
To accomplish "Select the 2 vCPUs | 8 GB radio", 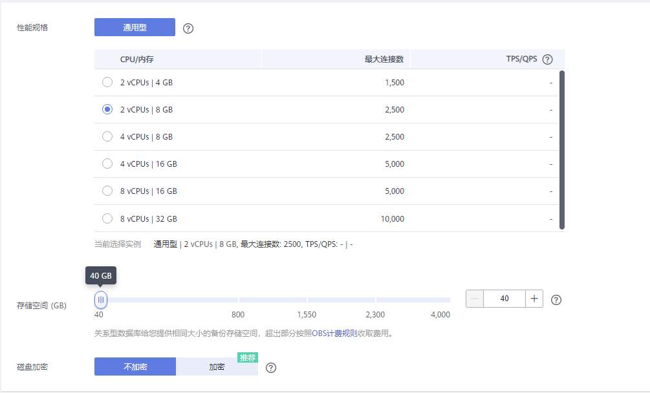I will tap(107, 109).
